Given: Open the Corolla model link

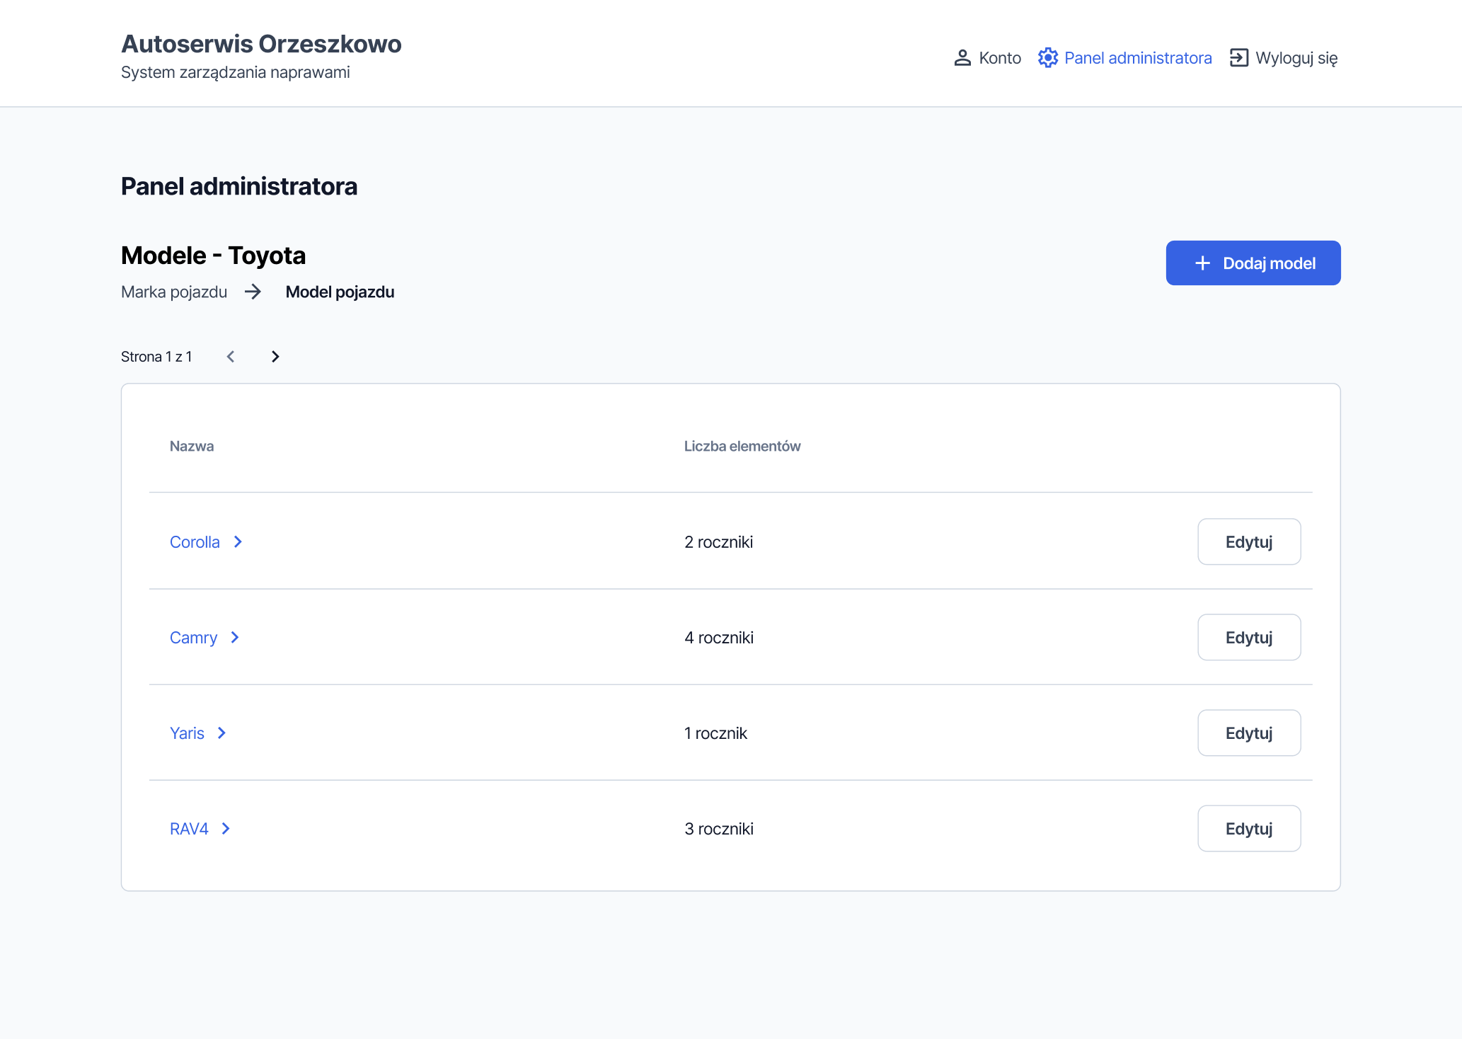Looking at the screenshot, I should (195, 542).
